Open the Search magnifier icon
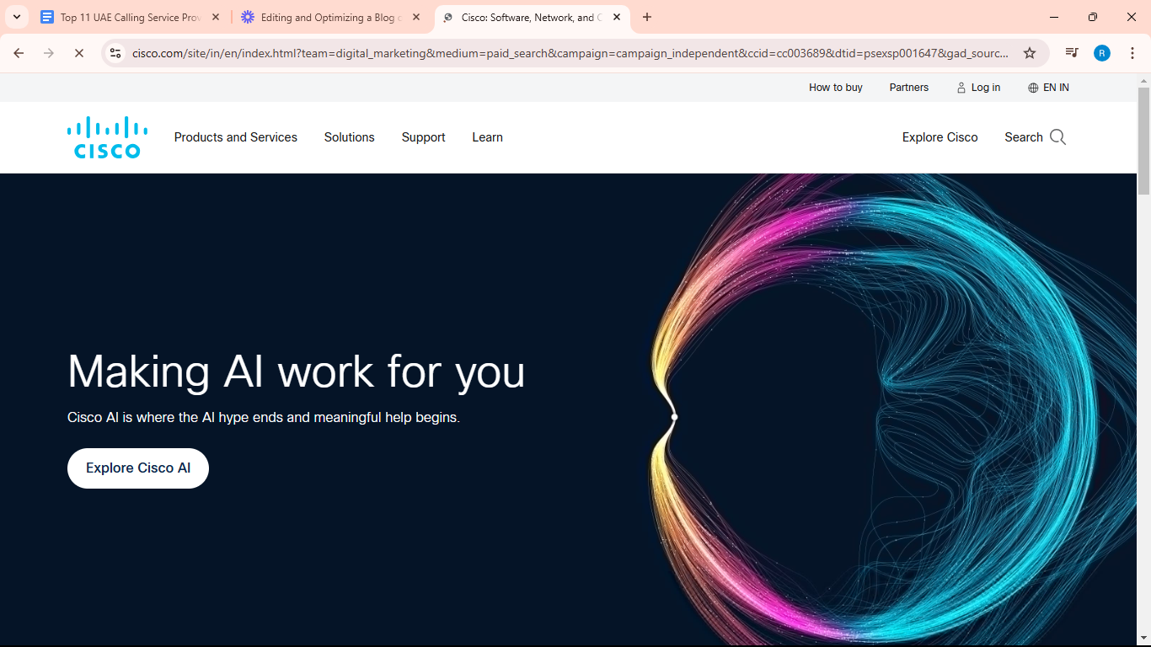This screenshot has height=647, width=1151. pos(1057,137)
